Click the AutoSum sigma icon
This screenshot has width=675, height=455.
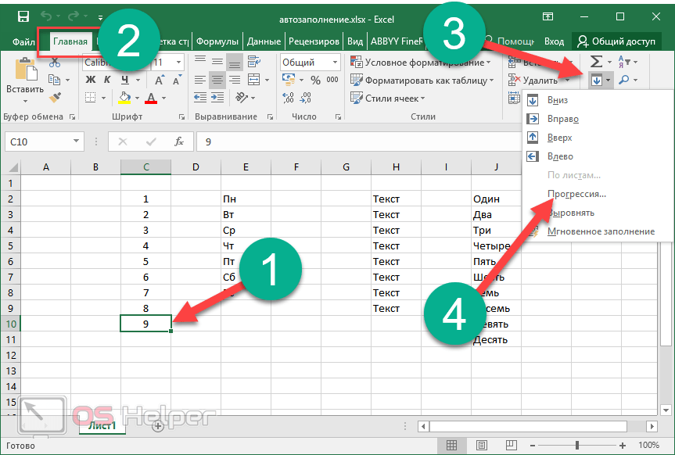point(595,62)
